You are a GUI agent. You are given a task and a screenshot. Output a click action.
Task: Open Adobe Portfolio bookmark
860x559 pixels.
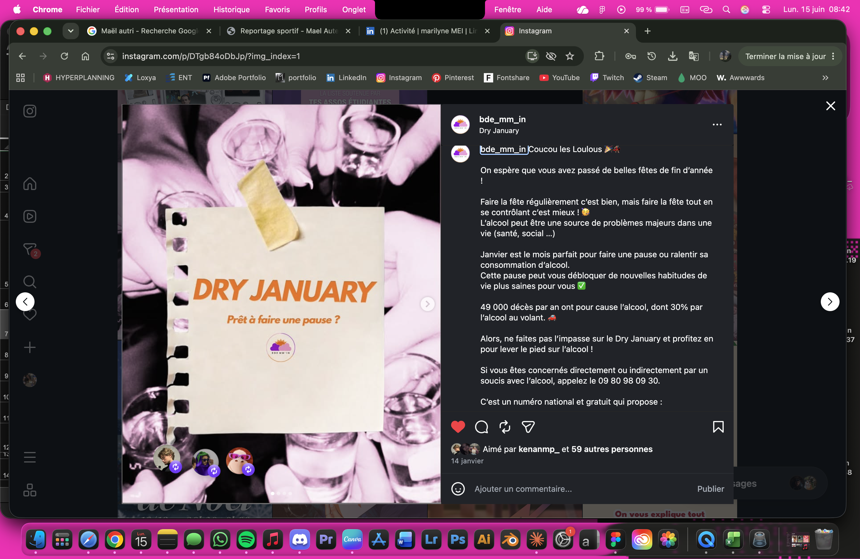(234, 78)
